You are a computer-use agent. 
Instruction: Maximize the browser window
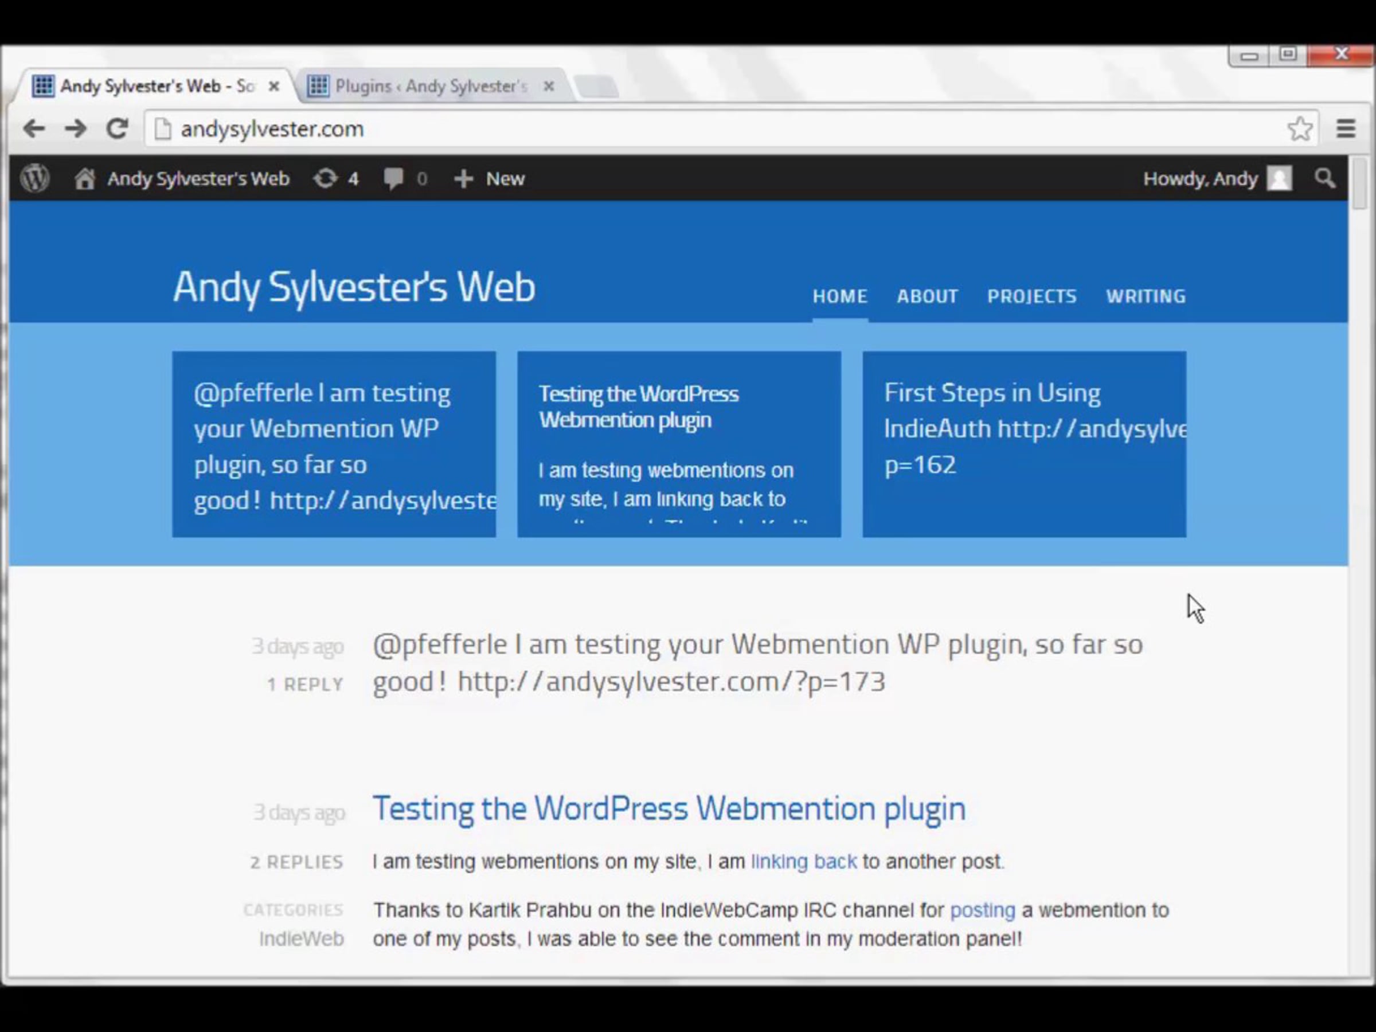pos(1288,54)
